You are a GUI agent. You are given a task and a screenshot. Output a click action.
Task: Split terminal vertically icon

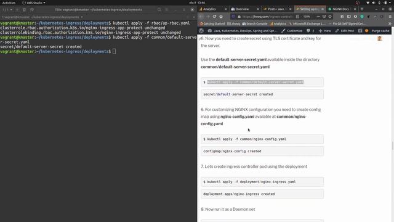[x=25, y=10]
